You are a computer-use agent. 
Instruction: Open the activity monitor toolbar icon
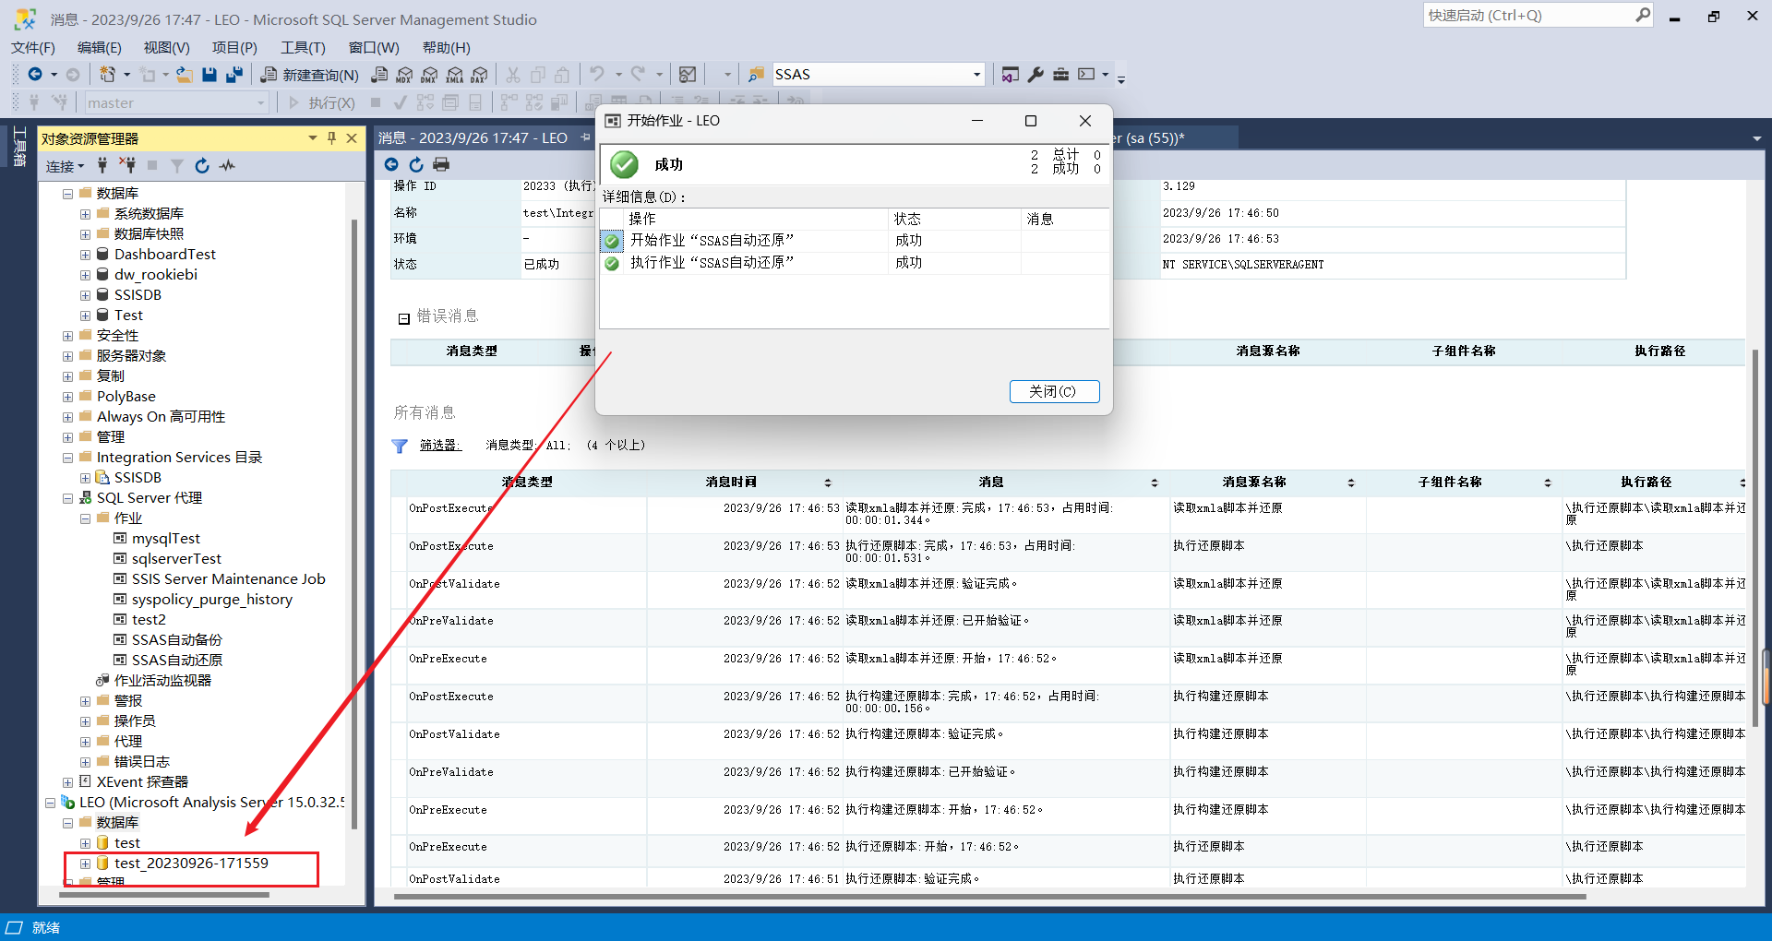pos(688,75)
